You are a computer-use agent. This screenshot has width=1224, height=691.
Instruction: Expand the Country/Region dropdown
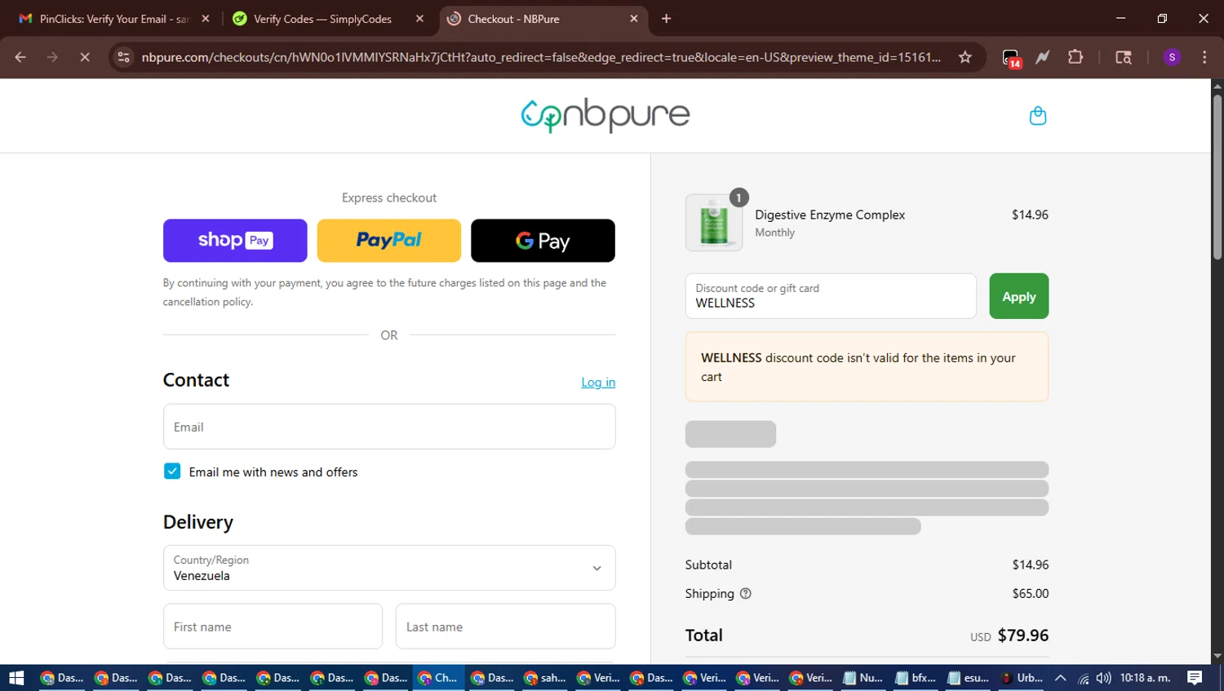(x=389, y=568)
